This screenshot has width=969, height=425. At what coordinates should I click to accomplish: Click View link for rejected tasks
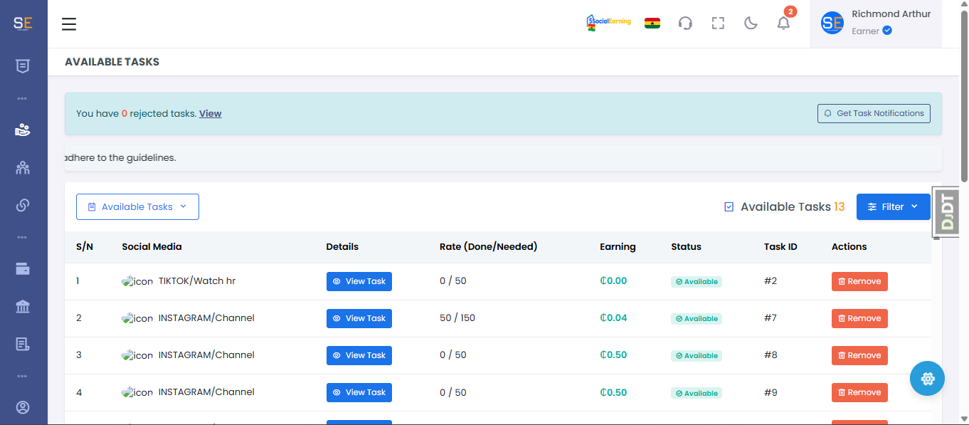point(210,114)
